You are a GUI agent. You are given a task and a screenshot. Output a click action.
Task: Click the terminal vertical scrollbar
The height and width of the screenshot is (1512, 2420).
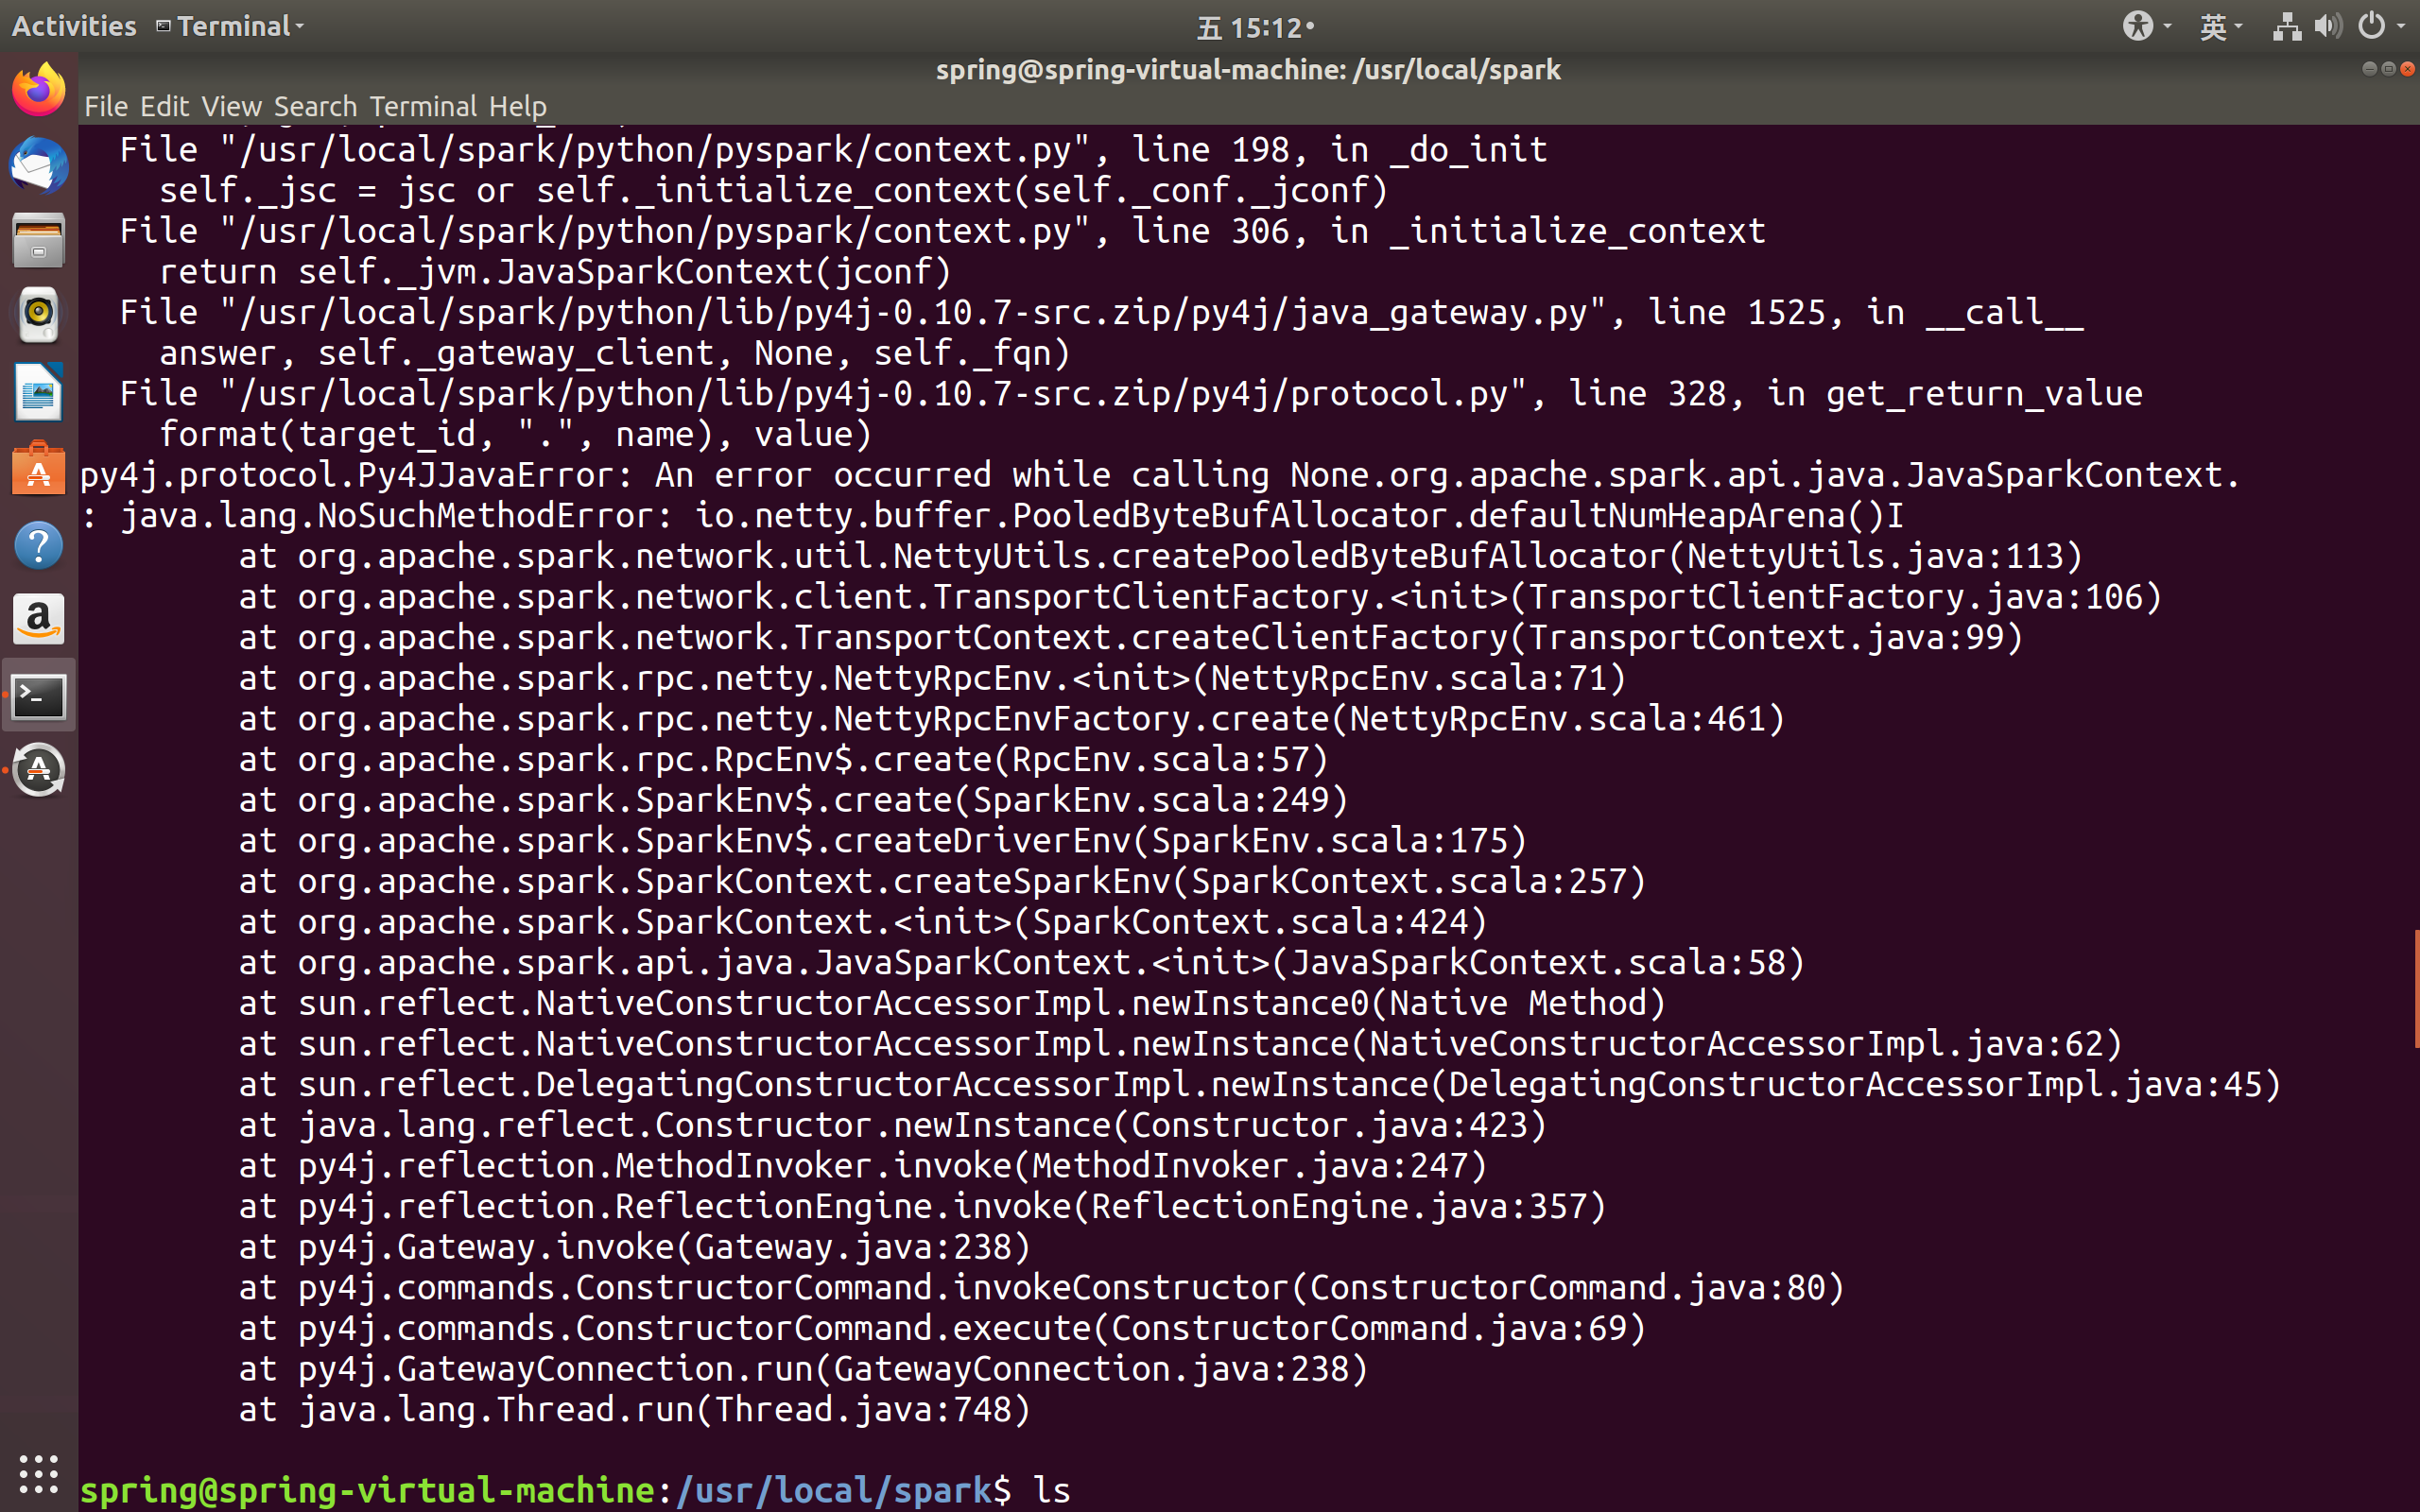2415,988
